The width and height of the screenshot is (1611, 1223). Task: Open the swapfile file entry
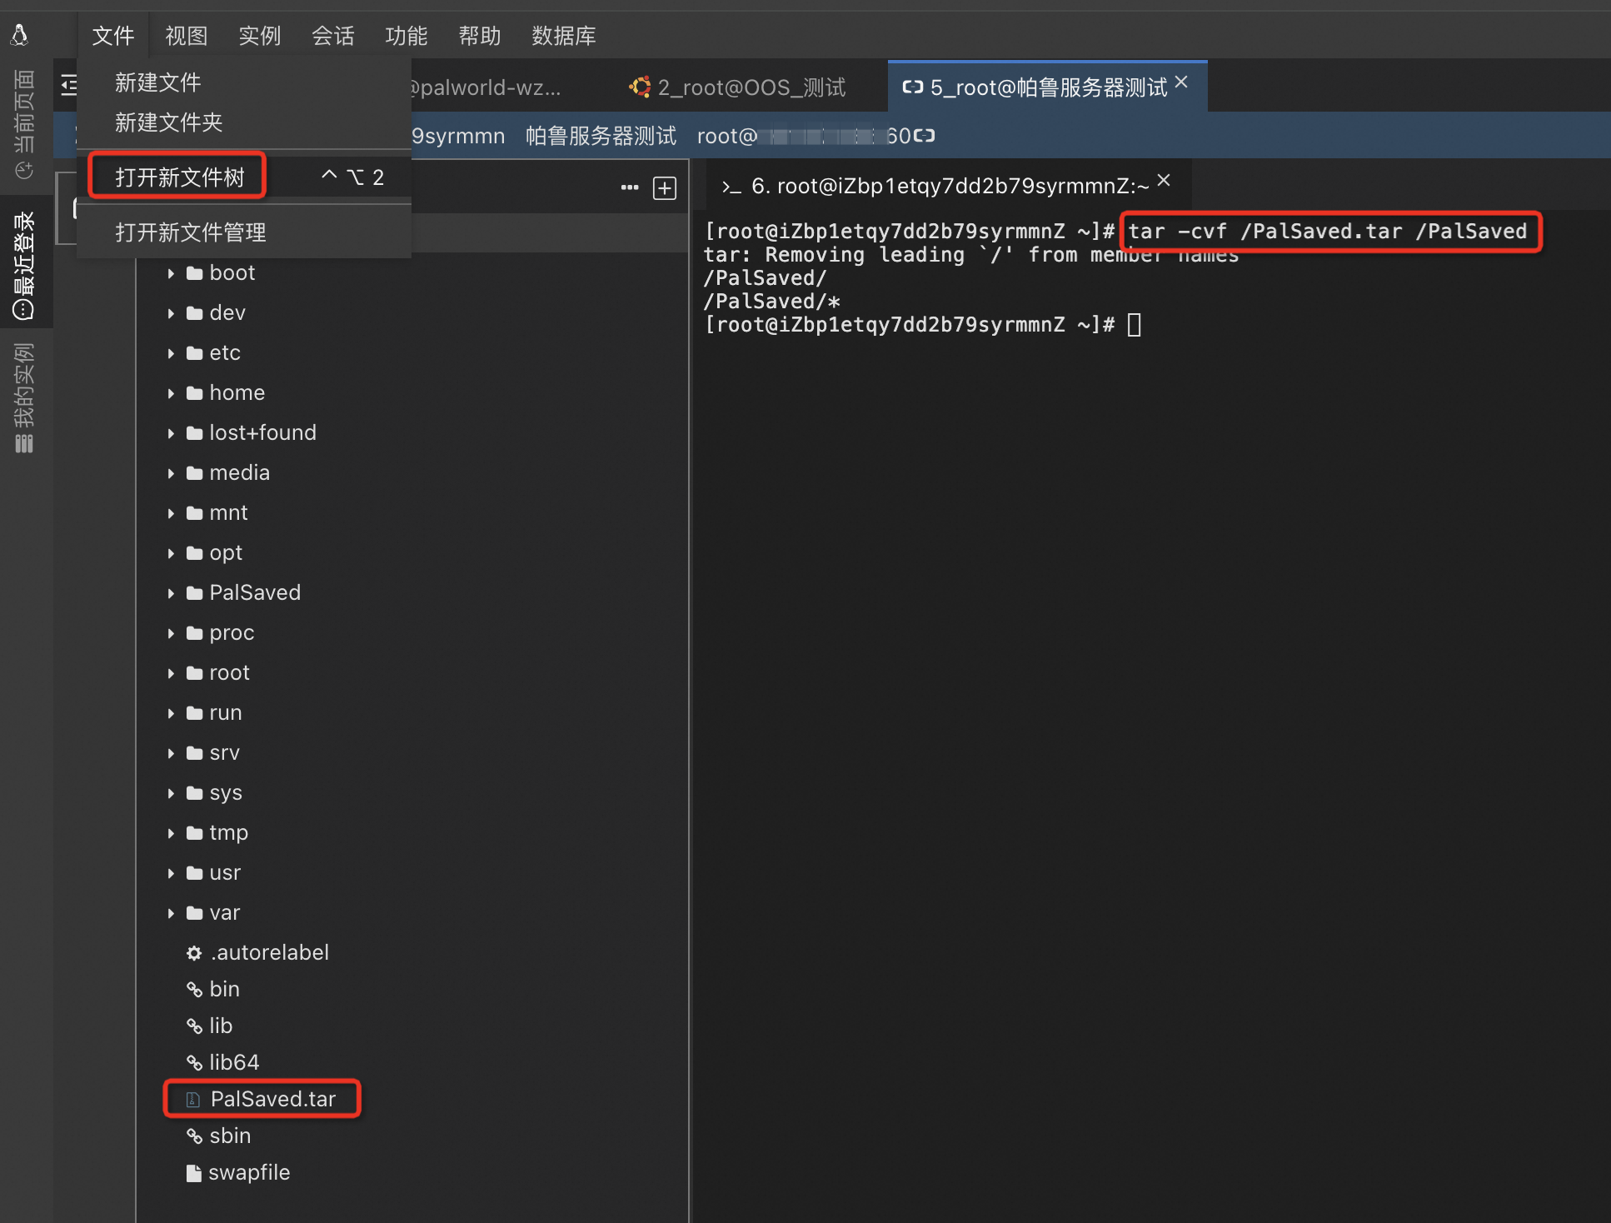pyautogui.click(x=248, y=1172)
